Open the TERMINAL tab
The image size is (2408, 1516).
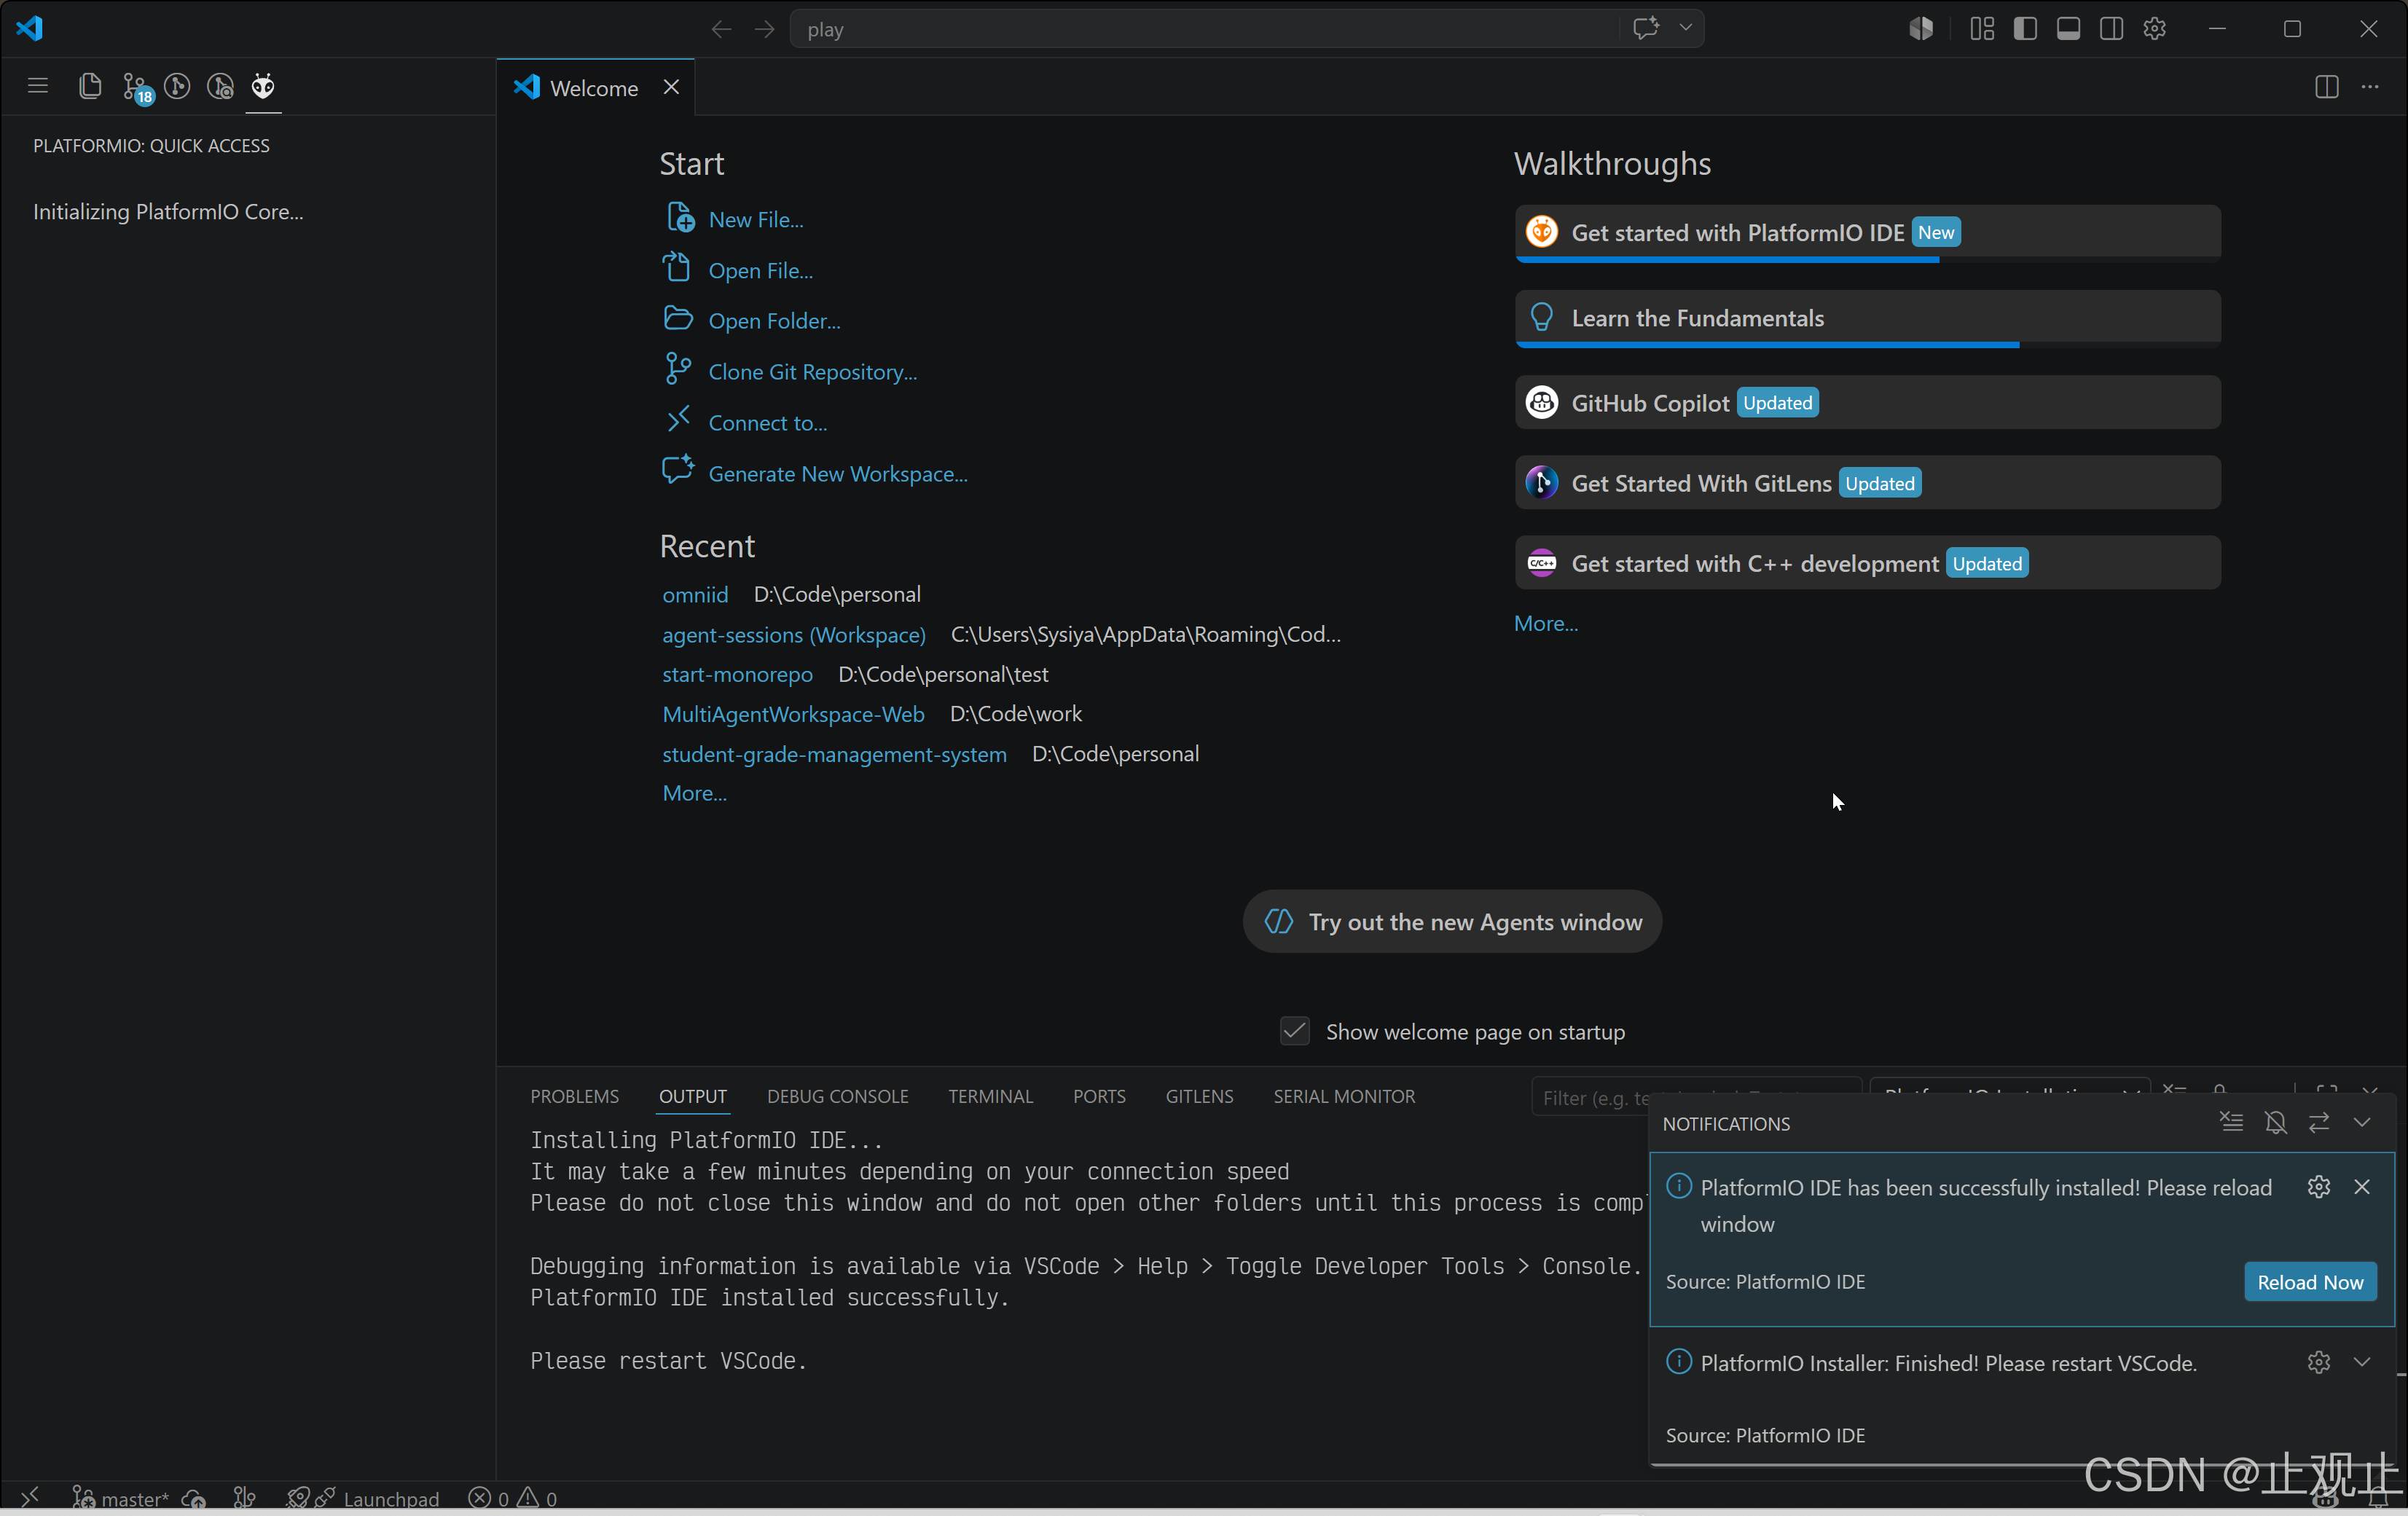pos(991,1096)
